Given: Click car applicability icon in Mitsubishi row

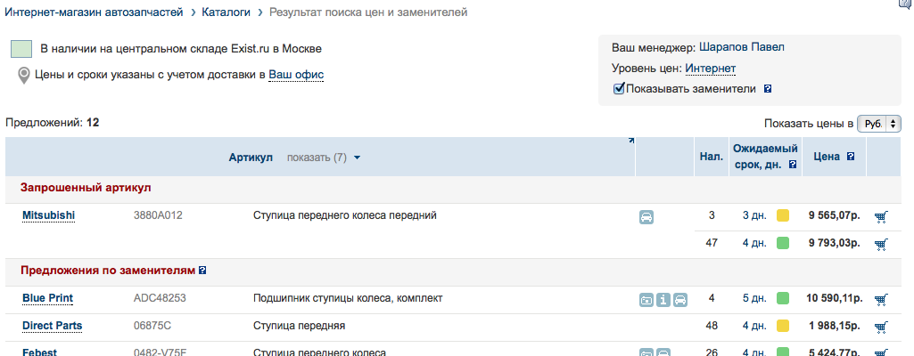Looking at the screenshot, I should (646, 216).
